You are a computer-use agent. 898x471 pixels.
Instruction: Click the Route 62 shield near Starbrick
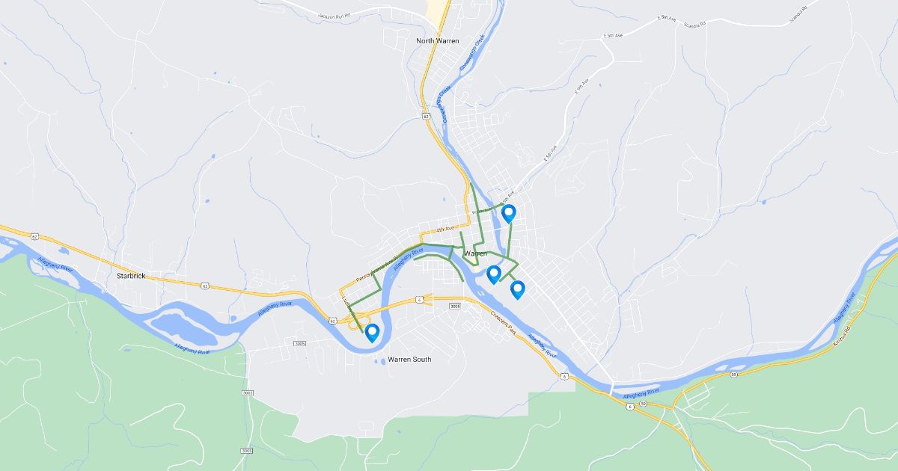204,285
